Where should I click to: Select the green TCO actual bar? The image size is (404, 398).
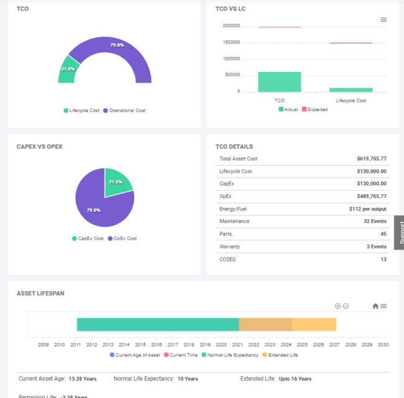click(x=280, y=82)
